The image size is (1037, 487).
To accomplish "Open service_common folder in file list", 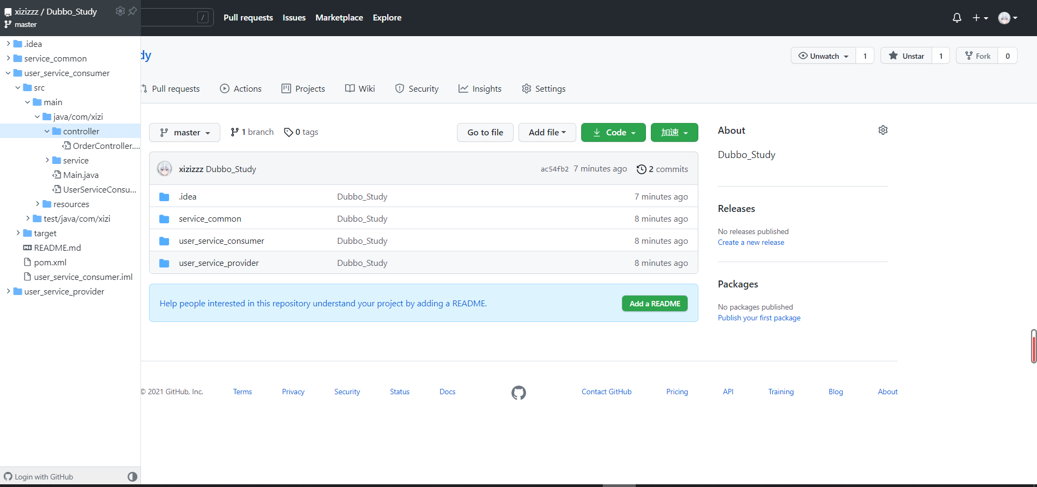I will coord(210,218).
